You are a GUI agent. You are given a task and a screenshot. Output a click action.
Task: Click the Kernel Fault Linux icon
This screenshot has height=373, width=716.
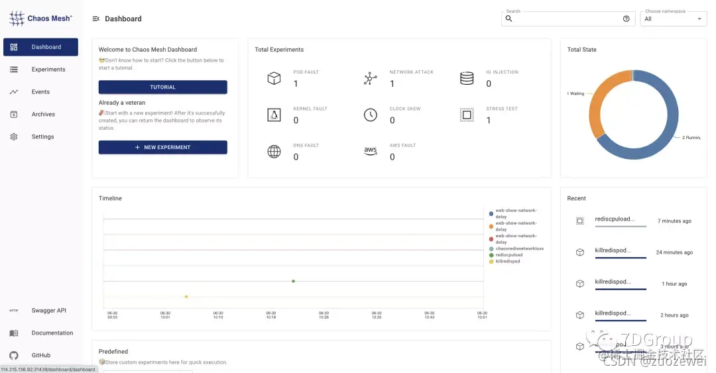(274, 115)
